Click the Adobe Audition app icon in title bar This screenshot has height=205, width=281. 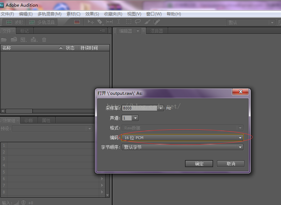click(2, 5)
